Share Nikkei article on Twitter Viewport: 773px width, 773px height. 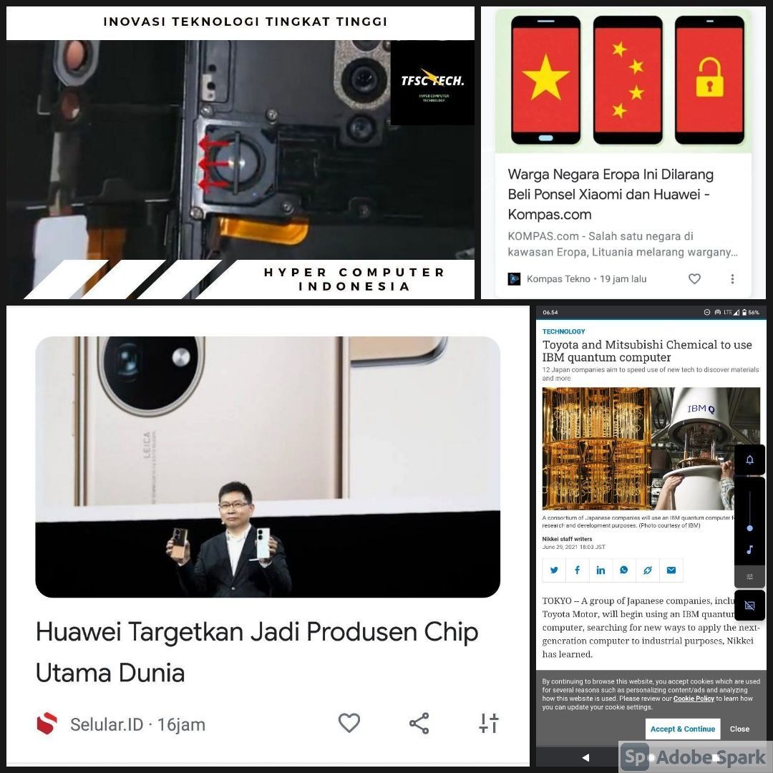coord(554,570)
